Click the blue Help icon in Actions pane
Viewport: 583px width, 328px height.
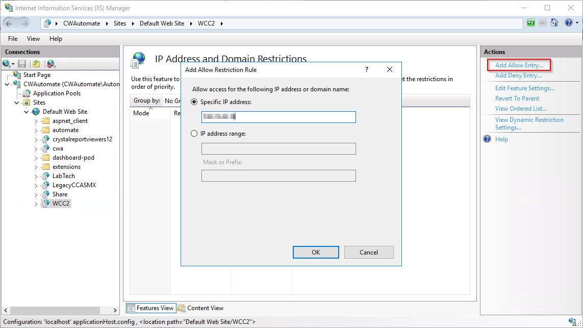click(x=487, y=139)
